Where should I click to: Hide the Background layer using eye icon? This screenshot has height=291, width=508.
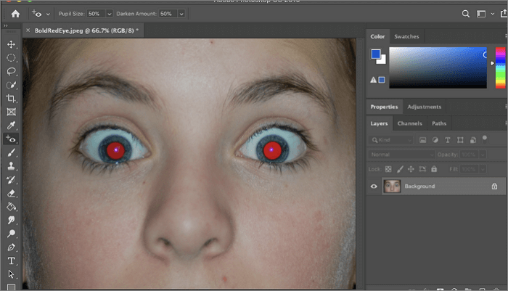[x=374, y=187]
